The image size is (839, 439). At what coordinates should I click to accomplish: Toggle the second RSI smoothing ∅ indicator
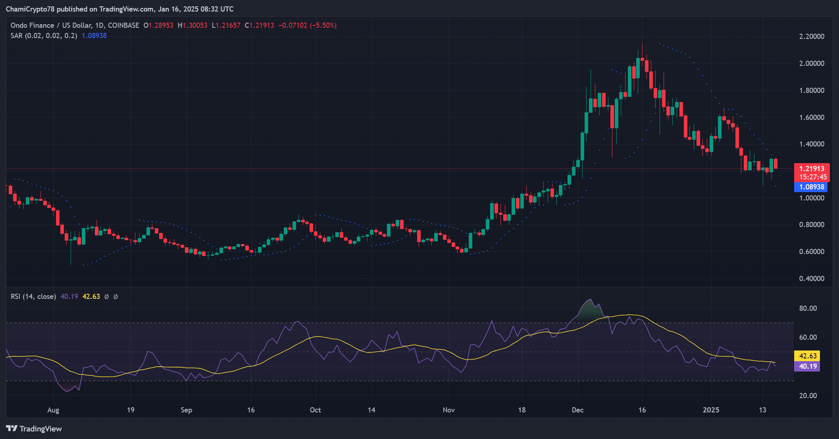tap(115, 297)
